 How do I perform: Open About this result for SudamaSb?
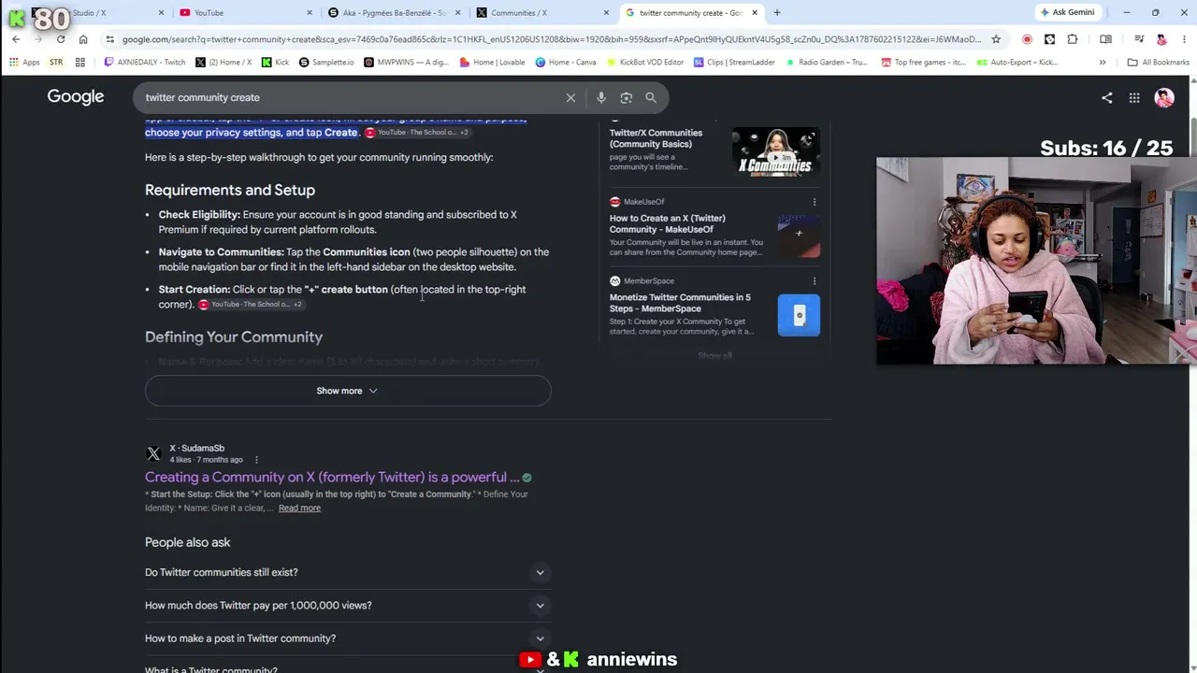point(256,460)
